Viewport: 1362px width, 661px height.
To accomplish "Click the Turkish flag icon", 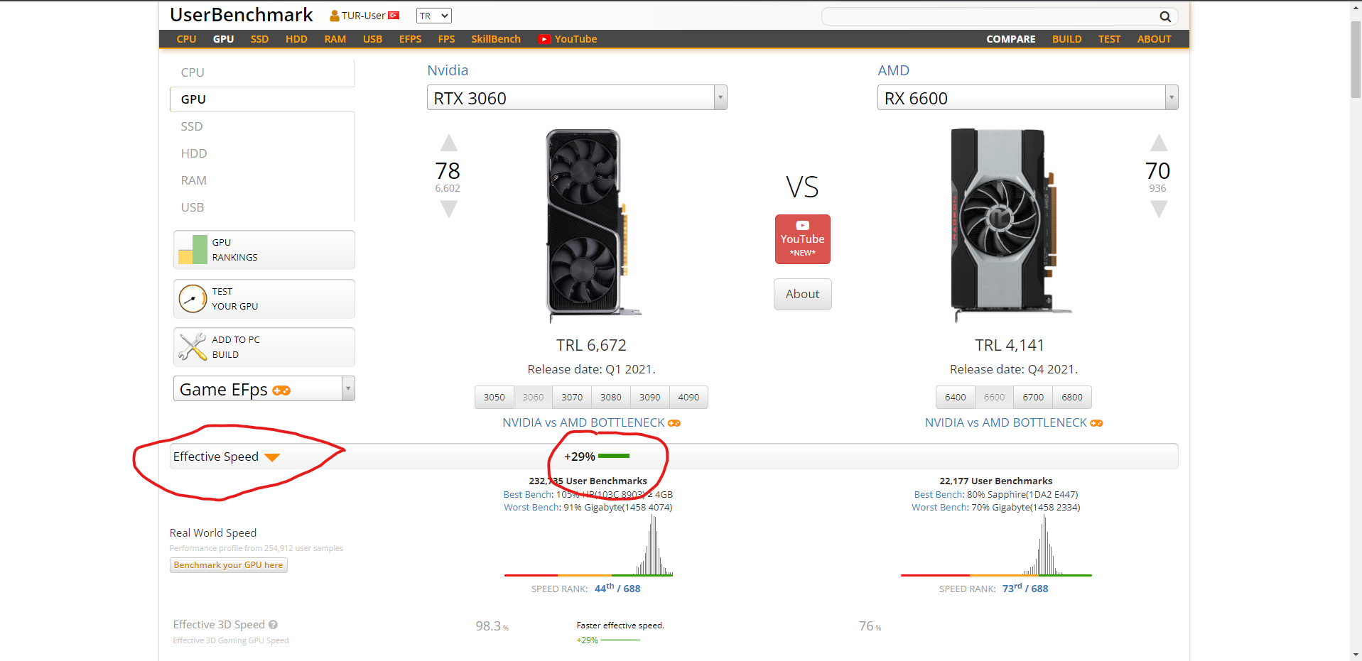I will (x=394, y=16).
